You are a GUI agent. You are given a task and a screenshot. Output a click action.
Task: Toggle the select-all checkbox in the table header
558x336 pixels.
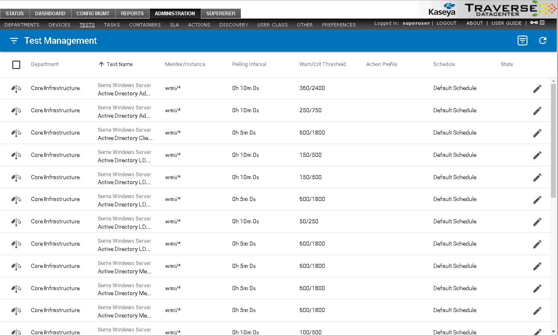point(16,65)
